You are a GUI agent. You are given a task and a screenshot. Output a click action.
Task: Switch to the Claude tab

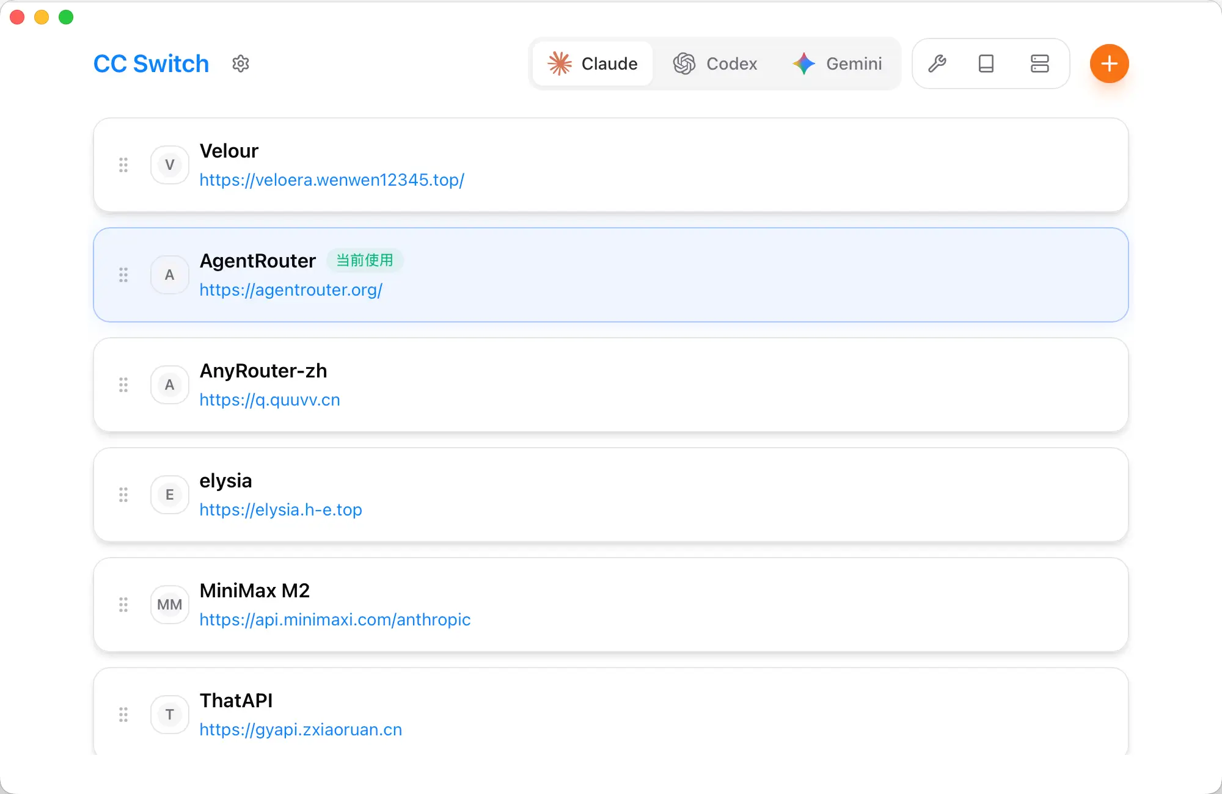[593, 64]
